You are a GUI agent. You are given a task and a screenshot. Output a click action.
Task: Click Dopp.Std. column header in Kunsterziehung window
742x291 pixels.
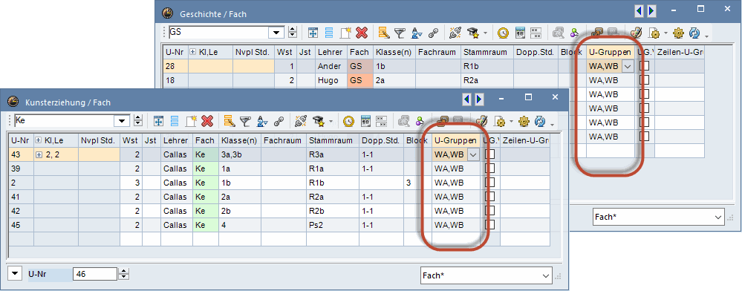click(x=382, y=140)
